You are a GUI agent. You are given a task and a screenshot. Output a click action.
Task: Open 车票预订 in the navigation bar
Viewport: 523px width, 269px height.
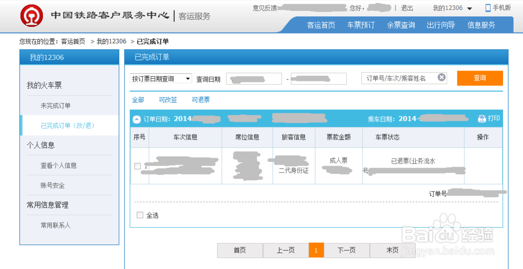click(x=361, y=25)
